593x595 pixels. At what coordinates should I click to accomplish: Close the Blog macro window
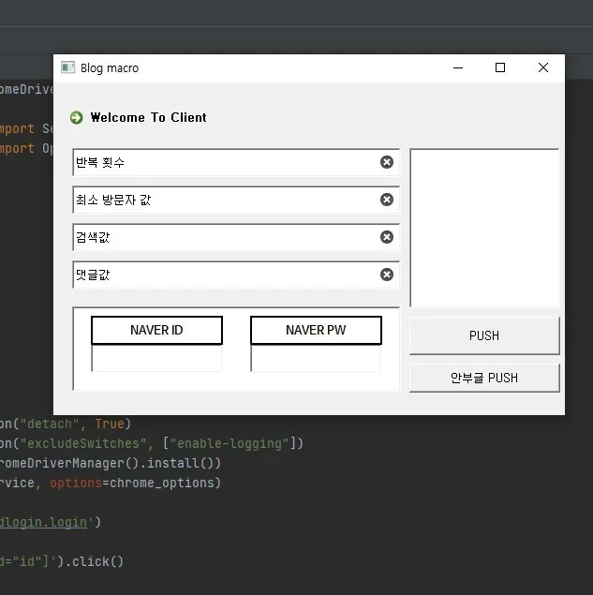(543, 67)
